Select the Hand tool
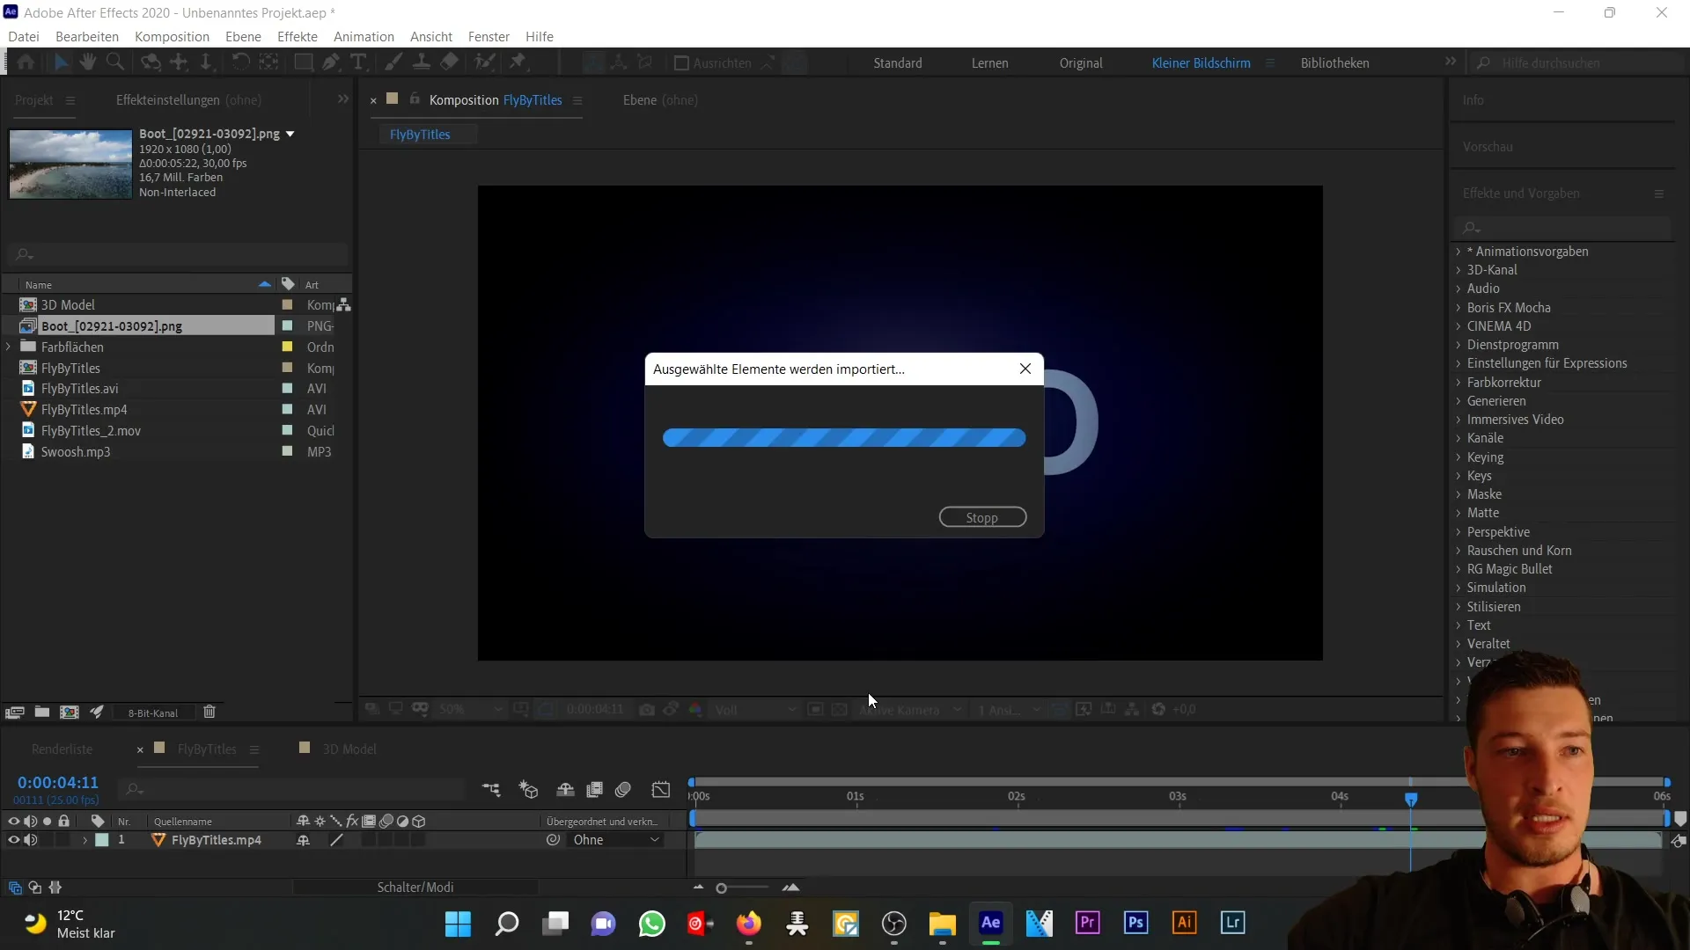This screenshot has height=950, width=1690. [x=87, y=62]
